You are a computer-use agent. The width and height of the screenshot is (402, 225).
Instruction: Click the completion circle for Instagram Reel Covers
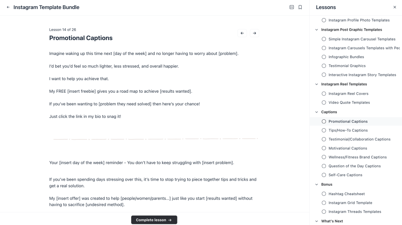[x=324, y=93]
